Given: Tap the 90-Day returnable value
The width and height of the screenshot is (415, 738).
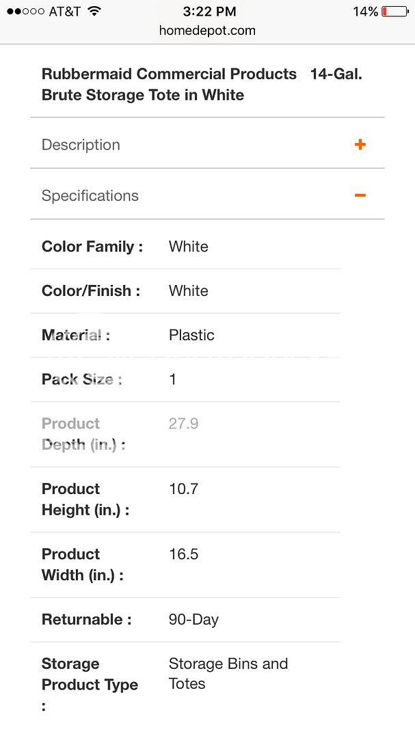Looking at the screenshot, I should tap(193, 620).
